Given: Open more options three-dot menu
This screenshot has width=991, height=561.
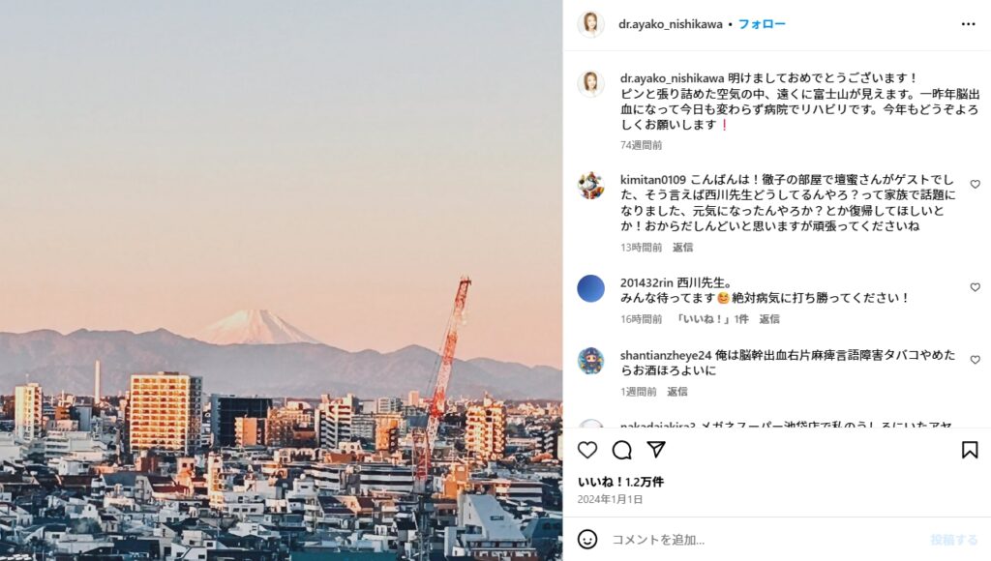Looking at the screenshot, I should pos(968,24).
